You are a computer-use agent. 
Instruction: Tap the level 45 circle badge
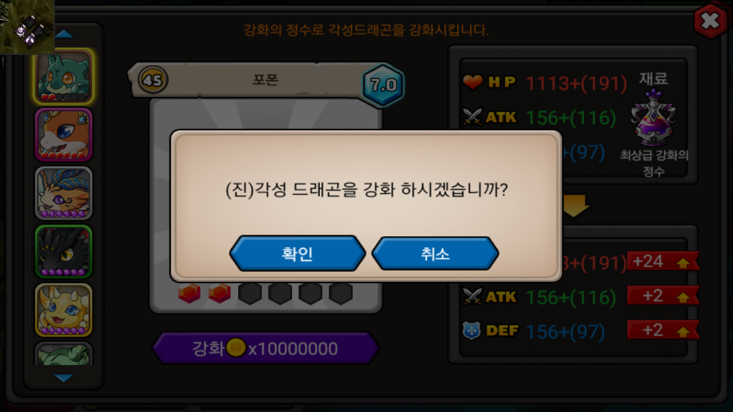153,81
